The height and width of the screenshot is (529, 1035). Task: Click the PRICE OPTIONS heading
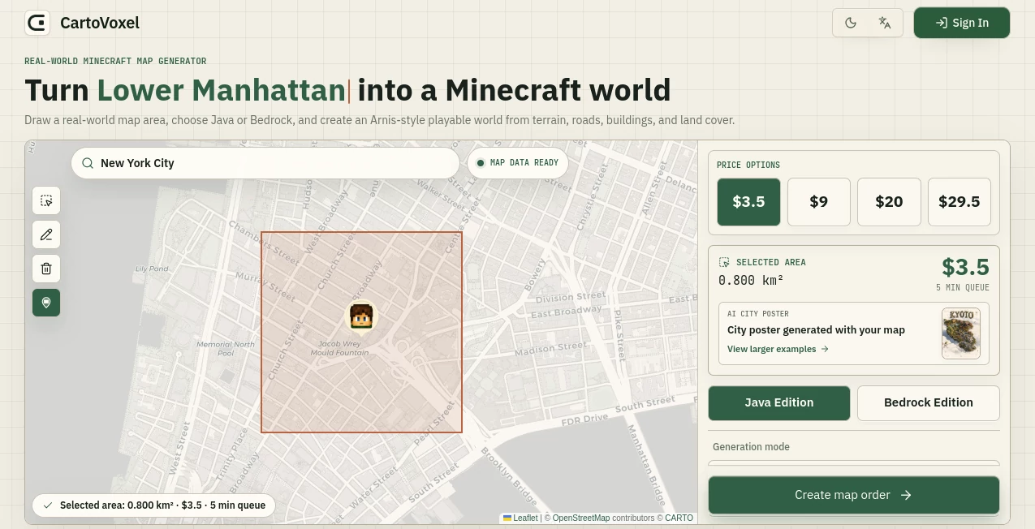tap(748, 165)
